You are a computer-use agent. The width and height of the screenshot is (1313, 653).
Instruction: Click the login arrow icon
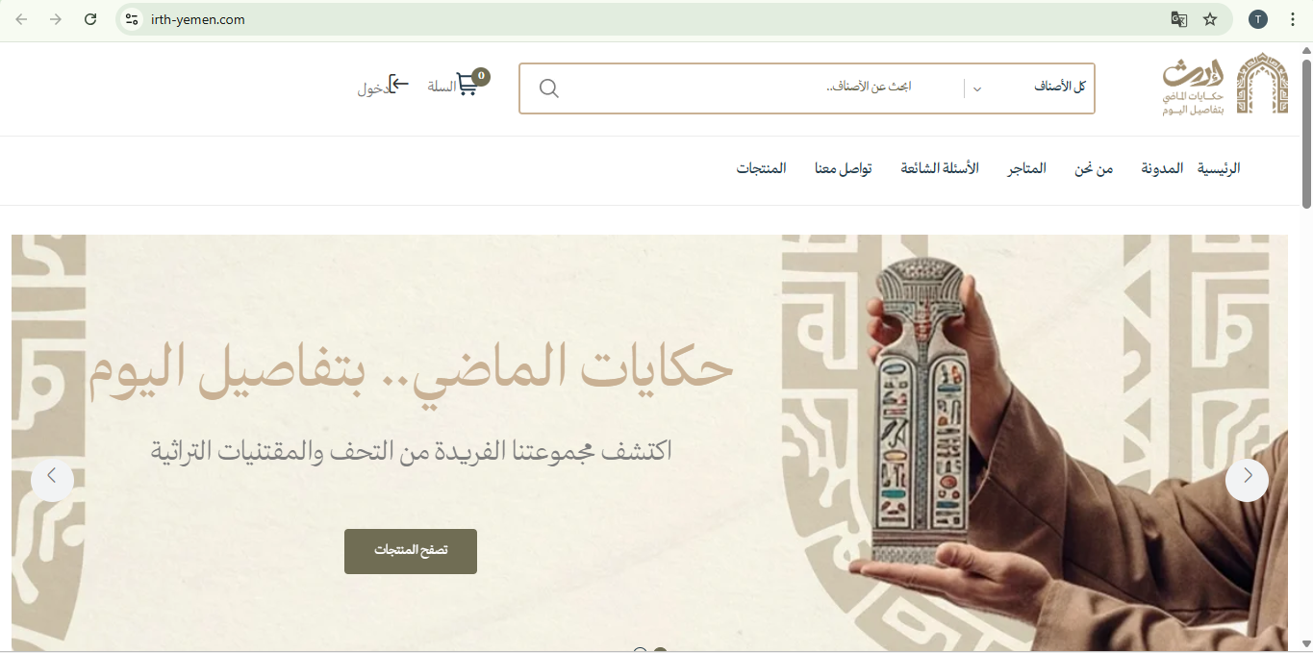click(399, 85)
